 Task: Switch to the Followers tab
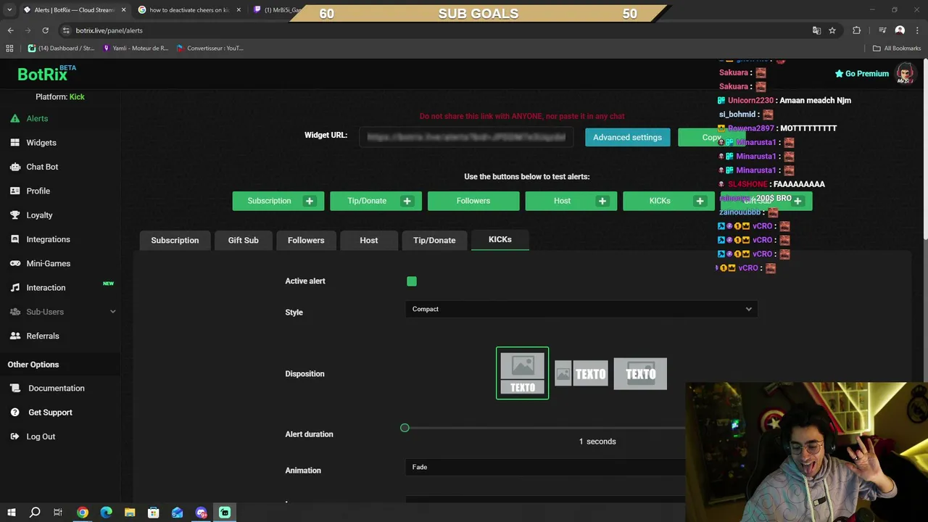tap(306, 240)
